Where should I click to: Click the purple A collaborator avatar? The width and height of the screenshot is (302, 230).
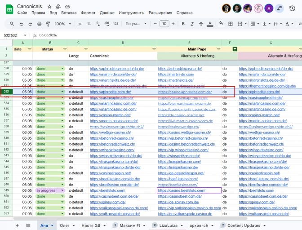click(269, 9)
